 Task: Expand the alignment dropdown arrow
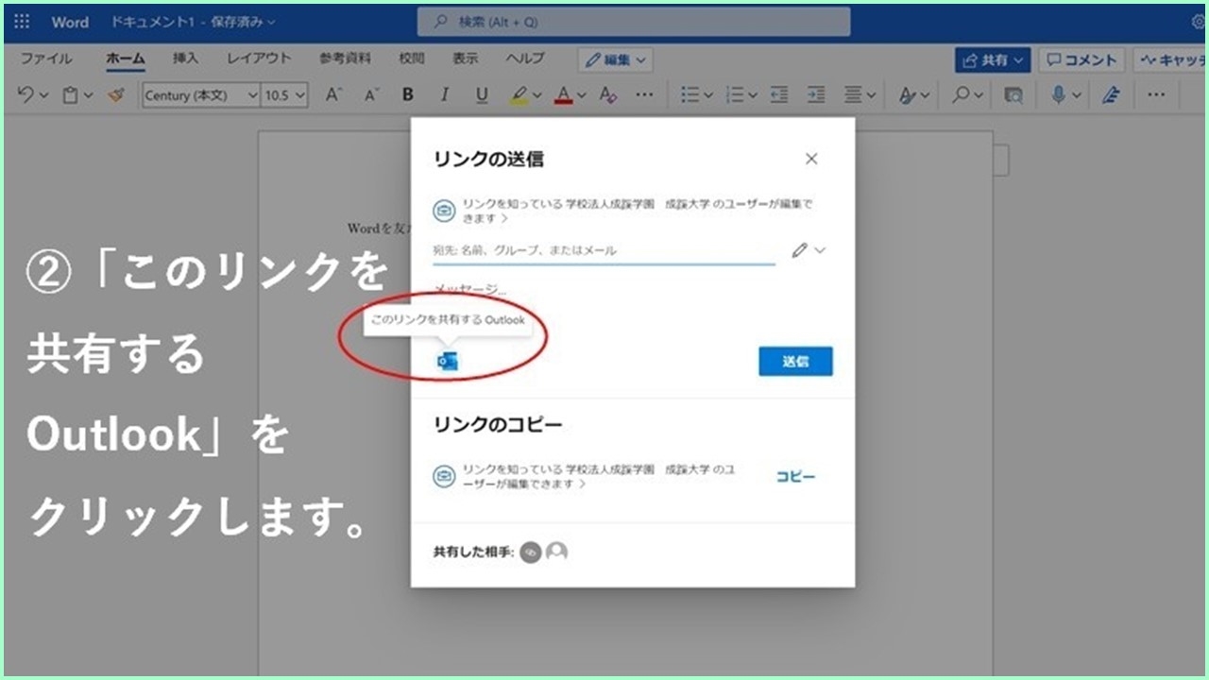tap(871, 95)
